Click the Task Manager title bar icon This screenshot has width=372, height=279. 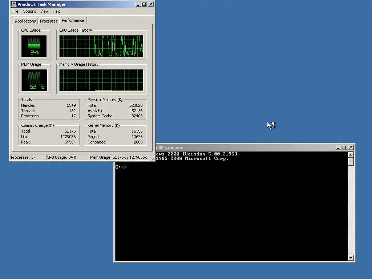point(14,4)
